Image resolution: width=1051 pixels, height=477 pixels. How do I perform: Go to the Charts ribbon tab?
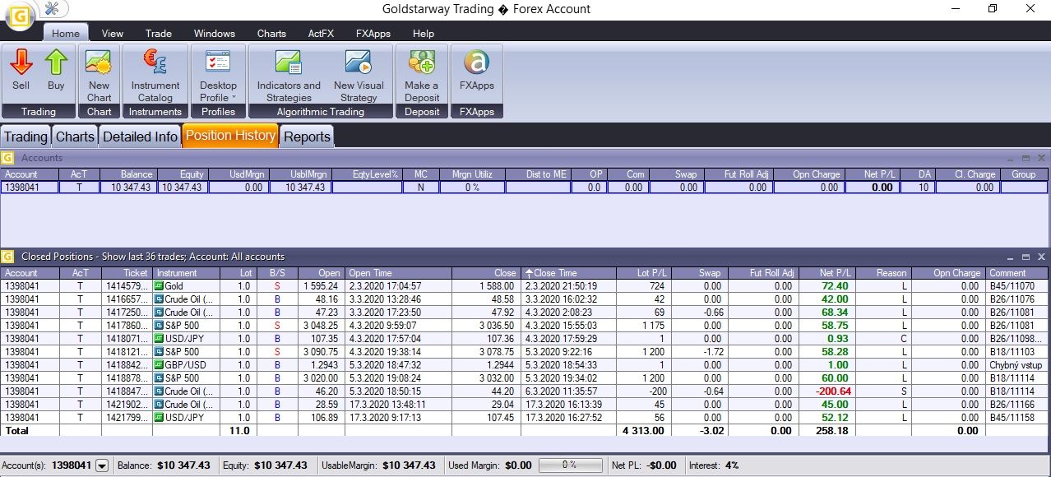(271, 34)
